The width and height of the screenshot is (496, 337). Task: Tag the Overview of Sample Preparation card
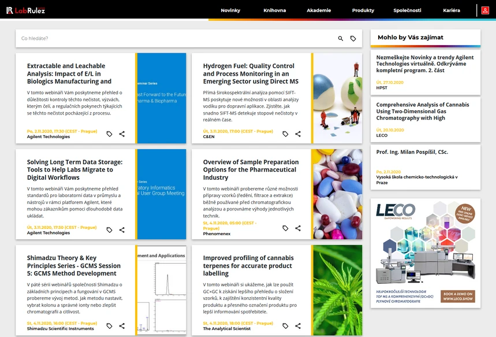coord(285,228)
